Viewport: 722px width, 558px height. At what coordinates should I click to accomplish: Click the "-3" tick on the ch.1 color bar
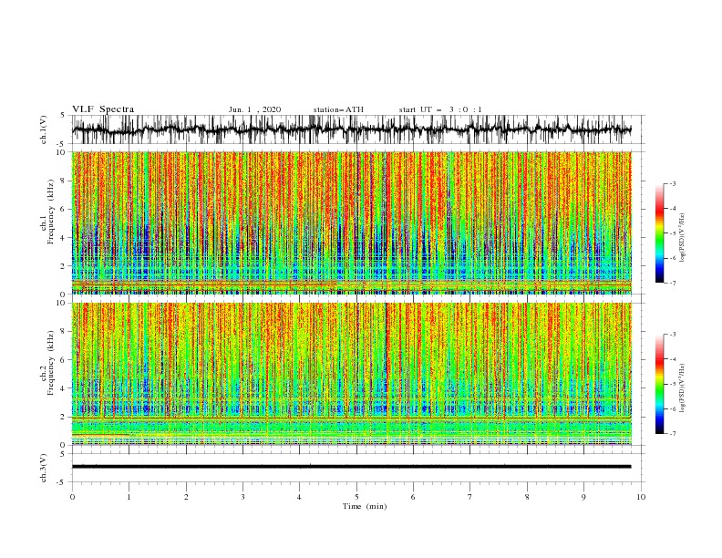point(672,183)
